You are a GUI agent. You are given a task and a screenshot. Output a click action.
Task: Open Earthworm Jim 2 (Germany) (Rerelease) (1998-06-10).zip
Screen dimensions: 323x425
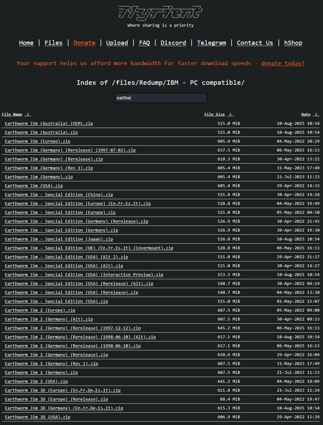click(73, 346)
